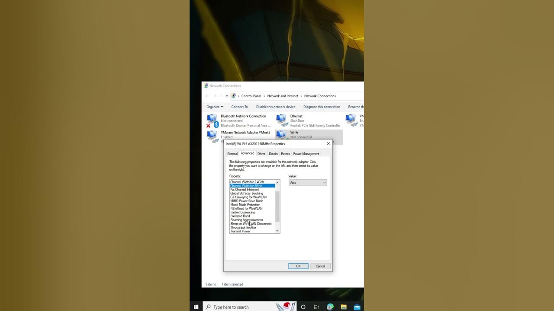Click Diagnose this connection

click(322, 107)
